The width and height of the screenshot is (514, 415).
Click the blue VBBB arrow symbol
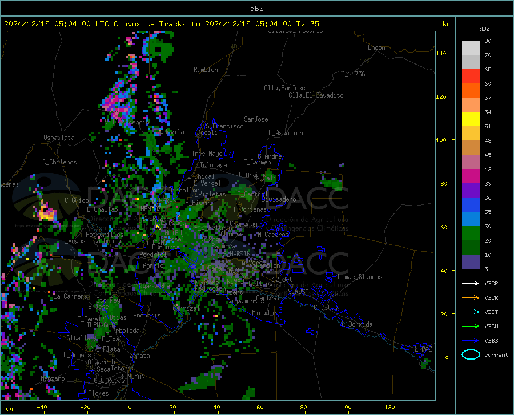coord(471,341)
